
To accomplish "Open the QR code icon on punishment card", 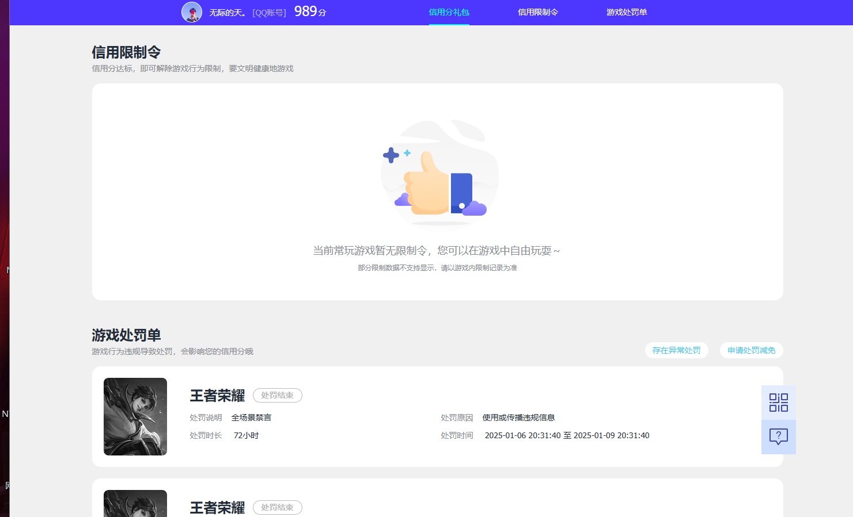I will pos(778,403).
